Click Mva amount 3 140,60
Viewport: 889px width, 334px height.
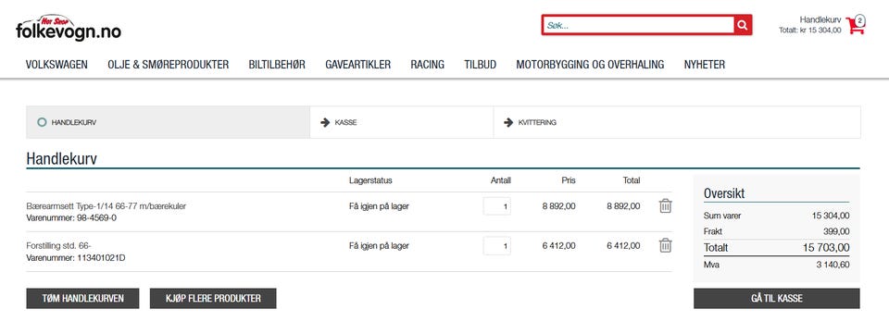coord(833,265)
